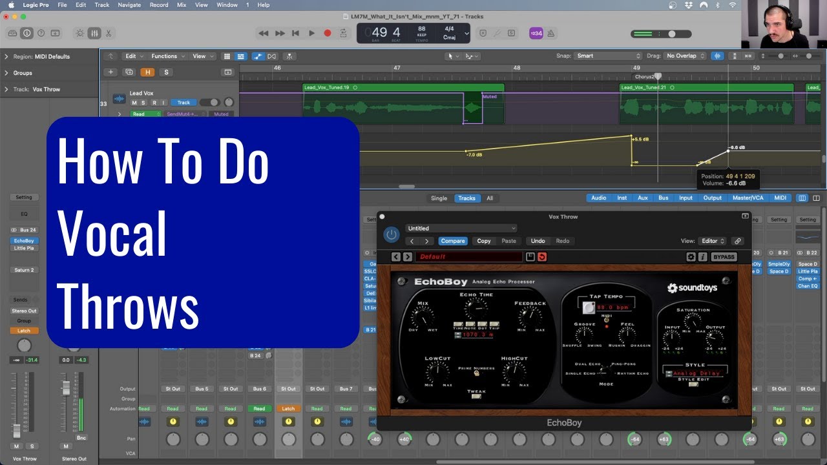Click the plugin Link chain icon
This screenshot has height=465, width=827.
pyautogui.click(x=737, y=241)
